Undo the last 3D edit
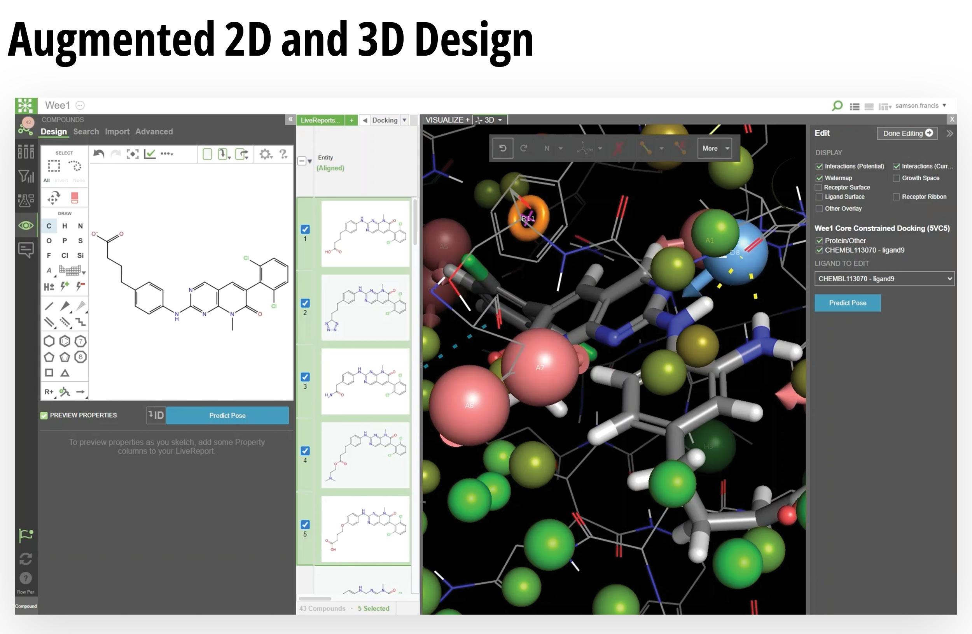Image resolution: width=972 pixels, height=634 pixels. tap(503, 148)
